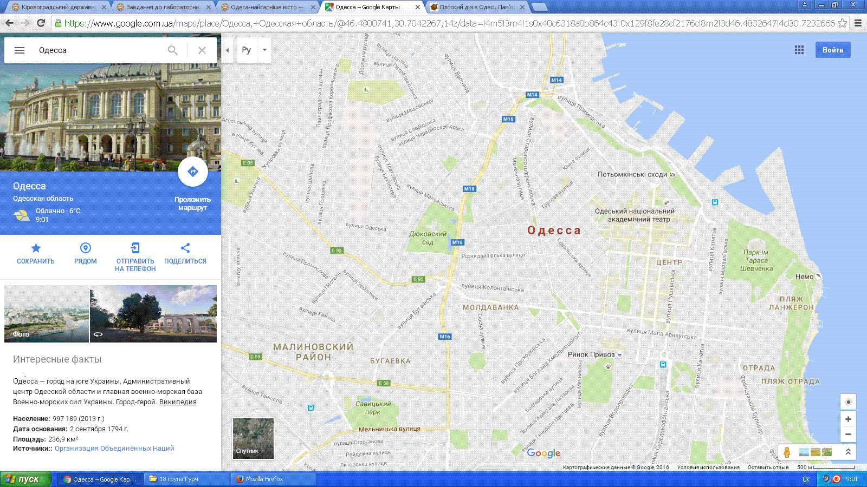Click the Google logo on the map
Viewport: 867px width, 487px height.
click(544, 453)
